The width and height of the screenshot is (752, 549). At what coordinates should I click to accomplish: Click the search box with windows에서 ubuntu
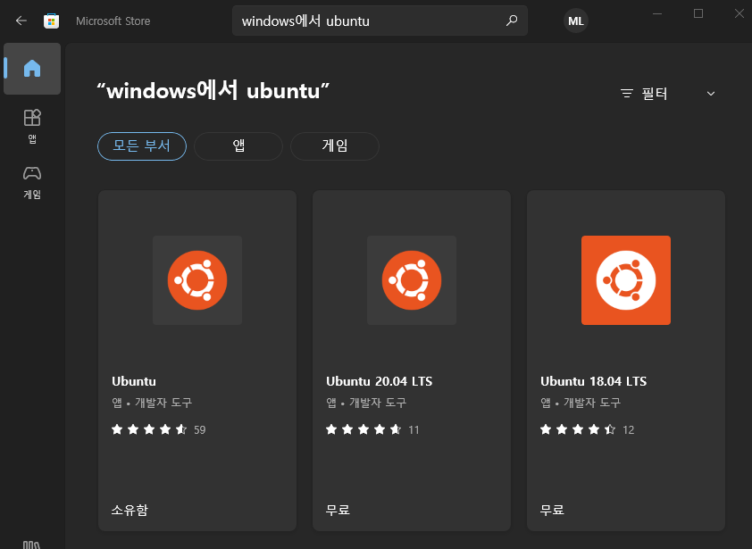pyautogui.click(x=380, y=21)
